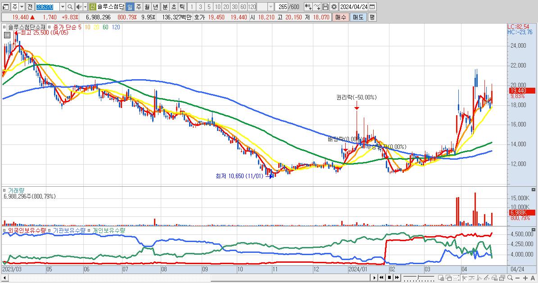
Task: Search for a stock with magnifier icon
Action: coord(70,6)
